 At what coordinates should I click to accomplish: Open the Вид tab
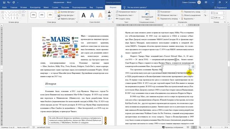(91, 7)
